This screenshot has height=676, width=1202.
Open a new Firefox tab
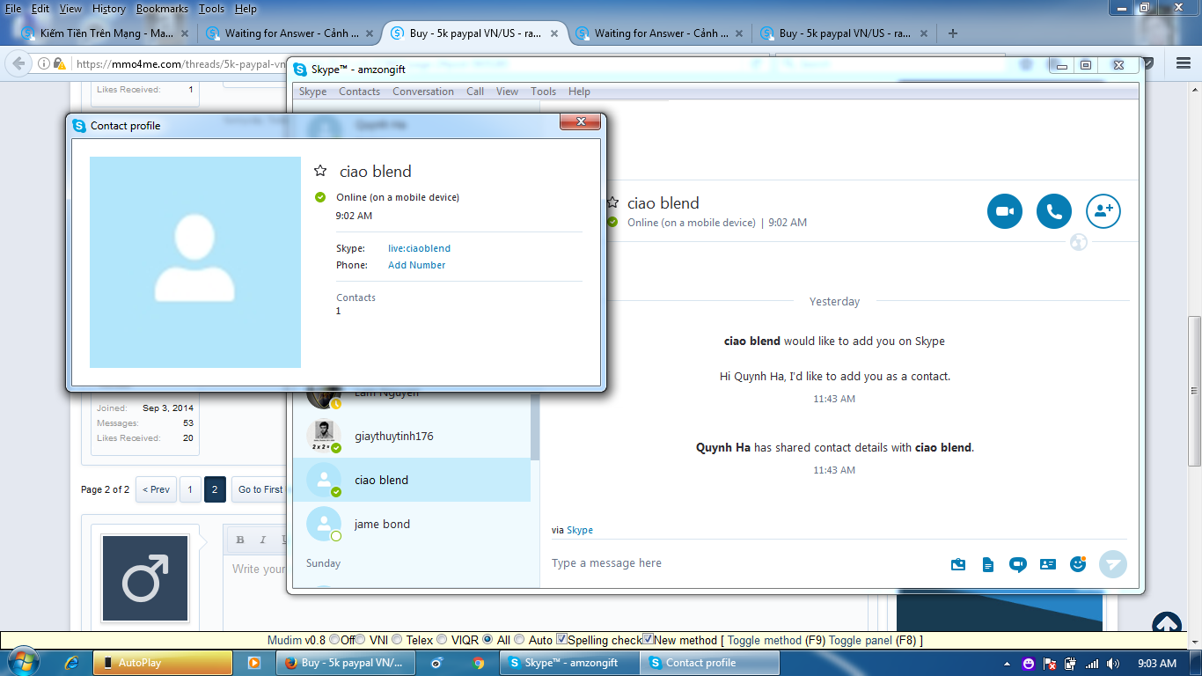(952, 33)
